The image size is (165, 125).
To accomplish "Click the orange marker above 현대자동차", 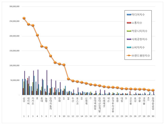I will click(51, 56).
